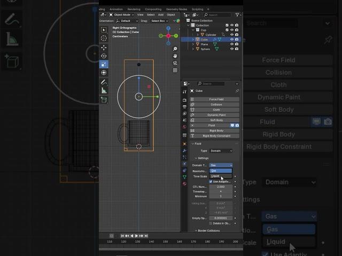Image resolution: width=342 pixels, height=256 pixels.
Task: Click the Add Cube tool icon
Action: (104, 100)
